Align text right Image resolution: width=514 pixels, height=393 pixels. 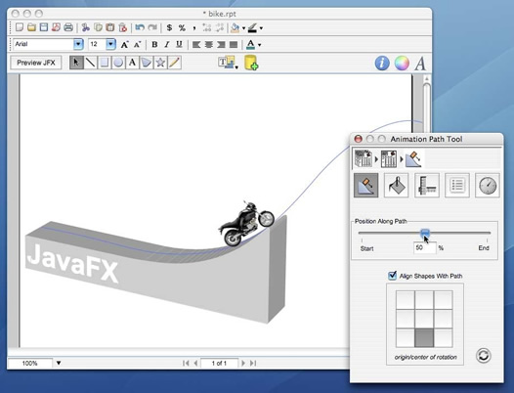(x=221, y=44)
